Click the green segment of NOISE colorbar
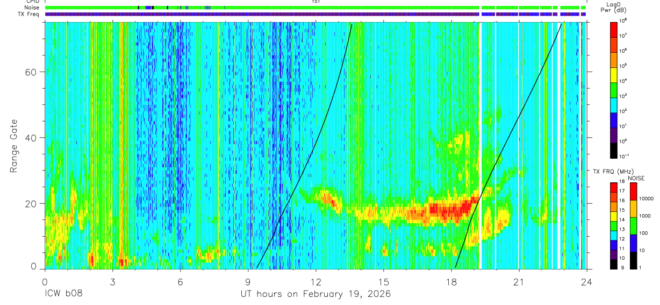 pyautogui.click(x=633, y=225)
